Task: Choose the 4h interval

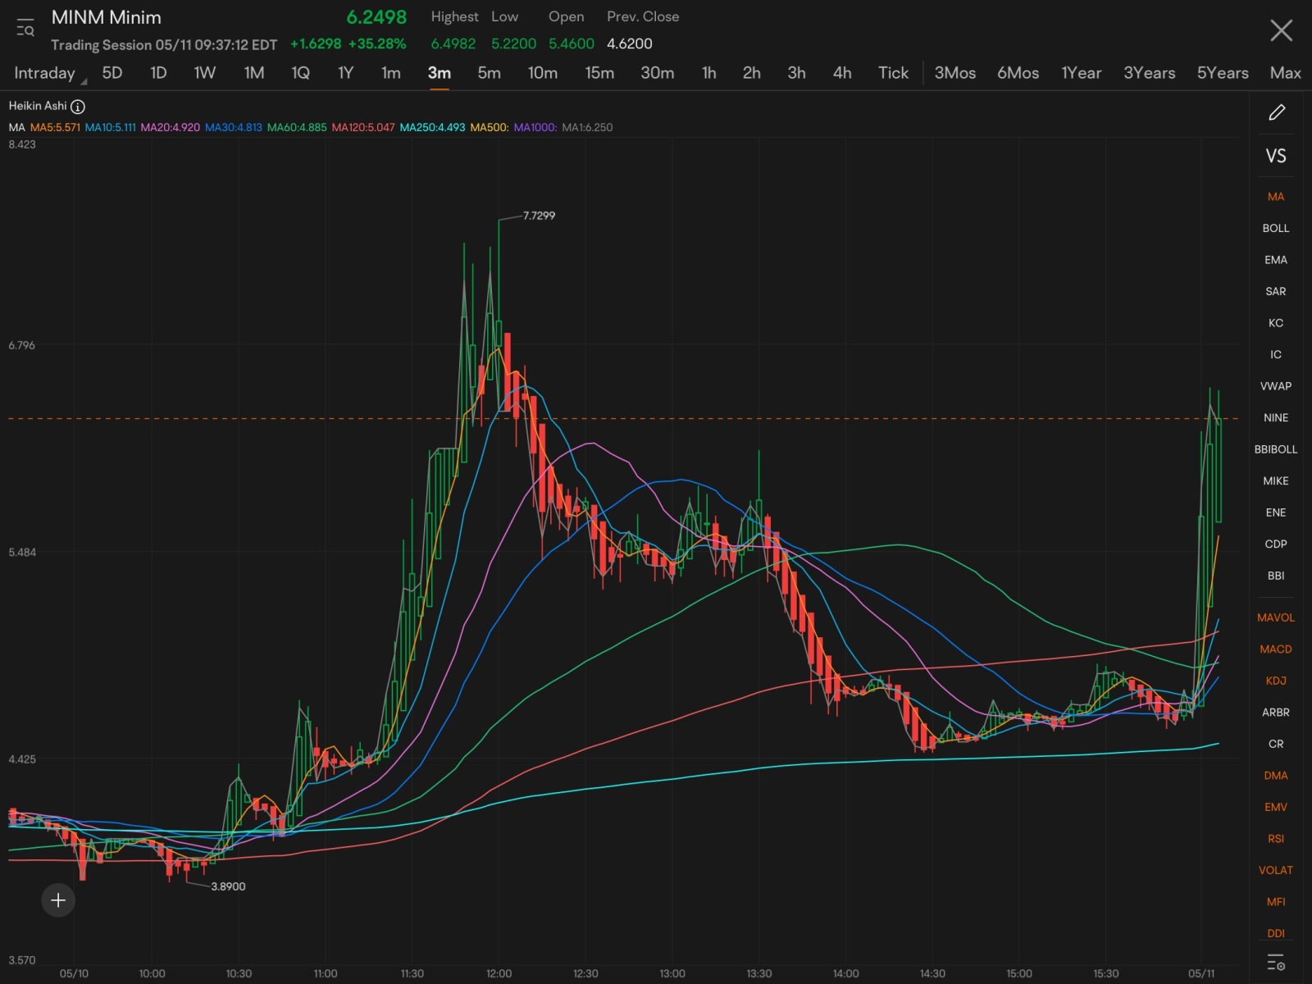Action: (842, 73)
